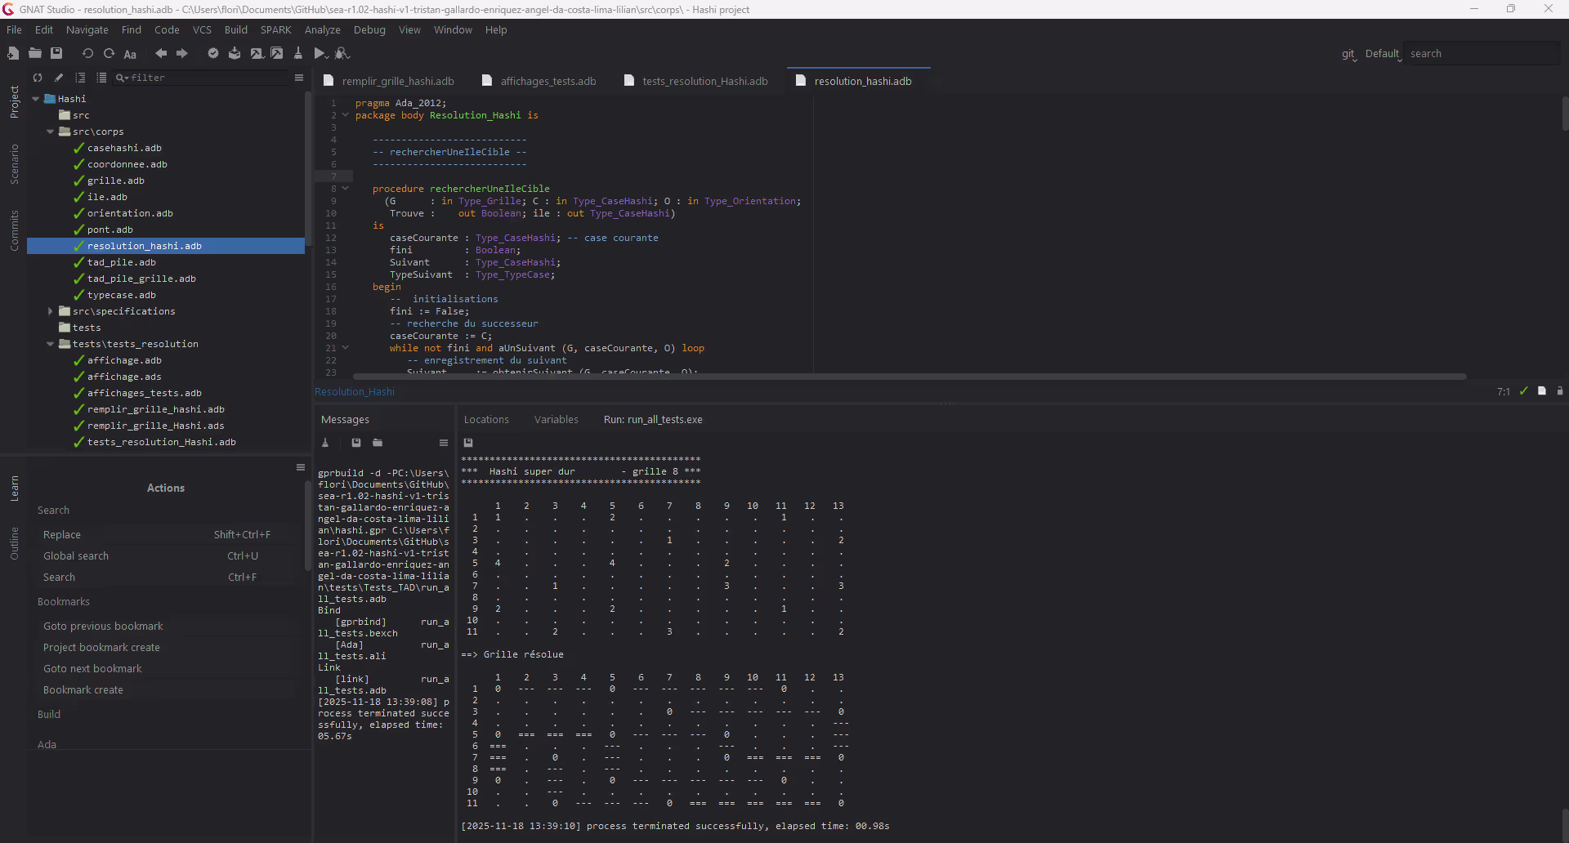The height and width of the screenshot is (843, 1569).
Task: Reload the project view with refresh icon
Action: tap(38, 78)
